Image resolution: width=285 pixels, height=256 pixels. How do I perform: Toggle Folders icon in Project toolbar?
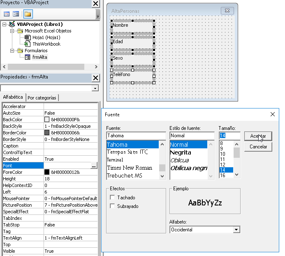[28, 14]
